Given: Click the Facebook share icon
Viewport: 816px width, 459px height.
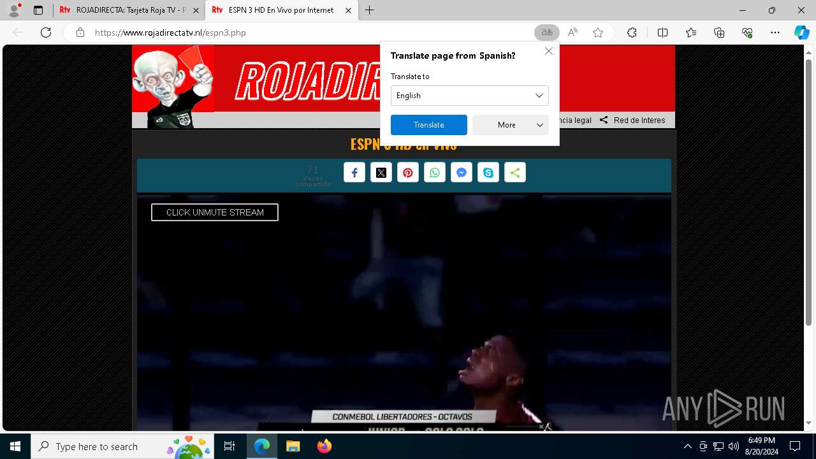Looking at the screenshot, I should 354,173.
